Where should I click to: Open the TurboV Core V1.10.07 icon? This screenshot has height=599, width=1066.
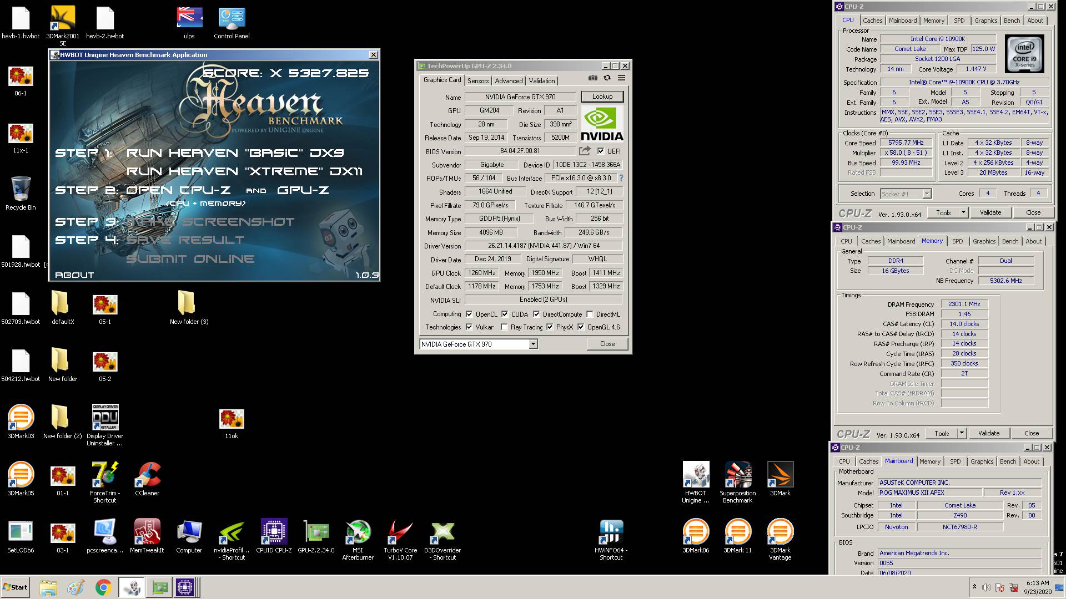[x=400, y=540]
